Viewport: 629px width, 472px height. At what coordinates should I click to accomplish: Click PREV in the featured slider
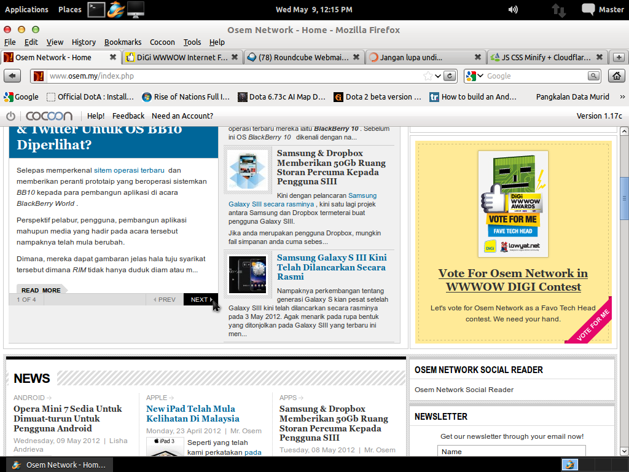165,299
